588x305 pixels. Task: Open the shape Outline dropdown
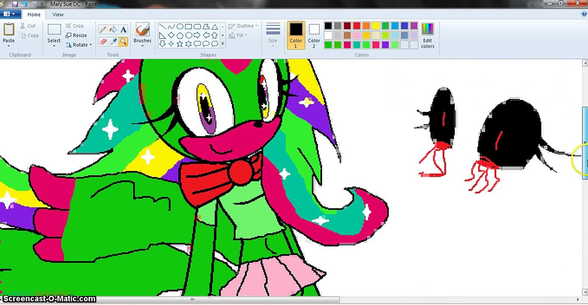(x=243, y=26)
